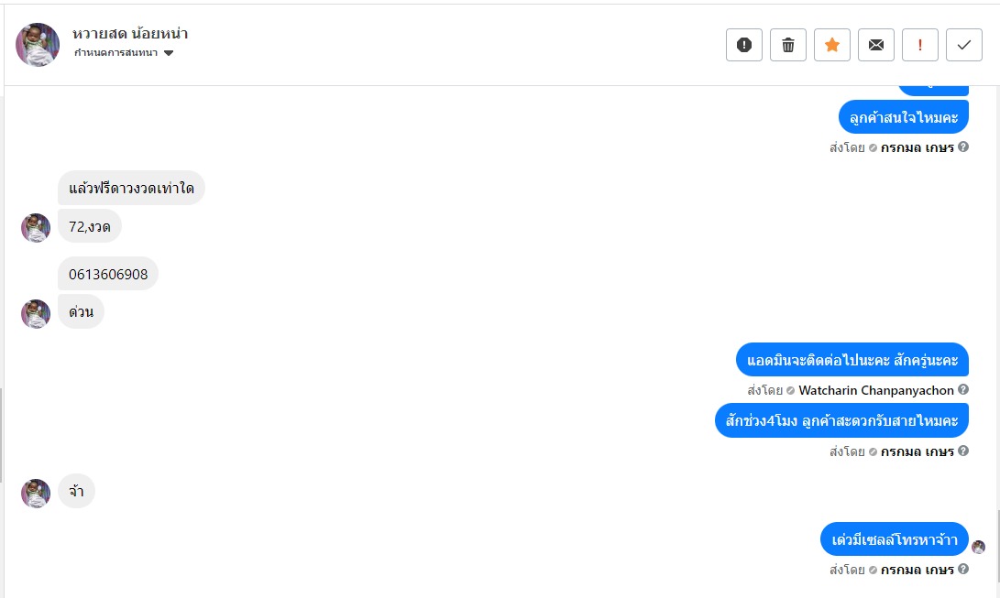Open the Watcharin Chanpanyachon sender name

[x=876, y=390]
